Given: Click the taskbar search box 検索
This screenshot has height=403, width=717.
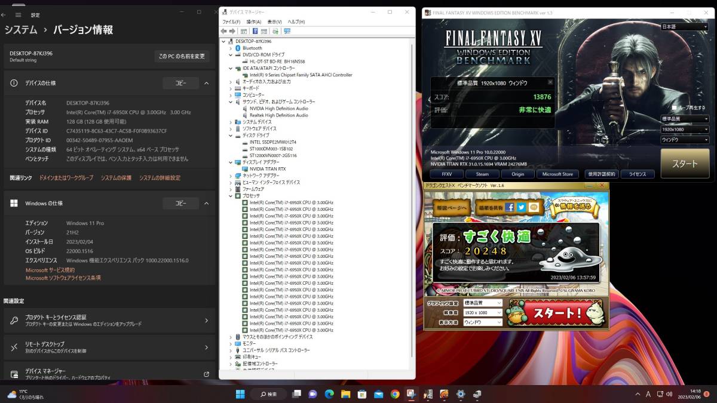Looking at the screenshot, I should coord(268,394).
